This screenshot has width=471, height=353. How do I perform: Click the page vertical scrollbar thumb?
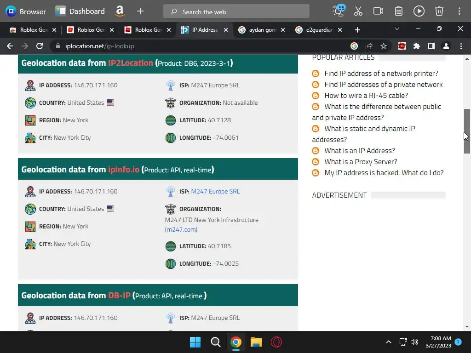pyautogui.click(x=467, y=131)
